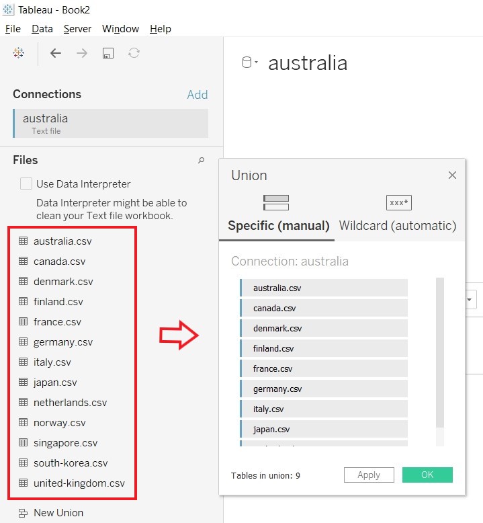This screenshot has height=523, width=483.
Task: Click the Apply button in Union dialog
Action: tap(369, 475)
